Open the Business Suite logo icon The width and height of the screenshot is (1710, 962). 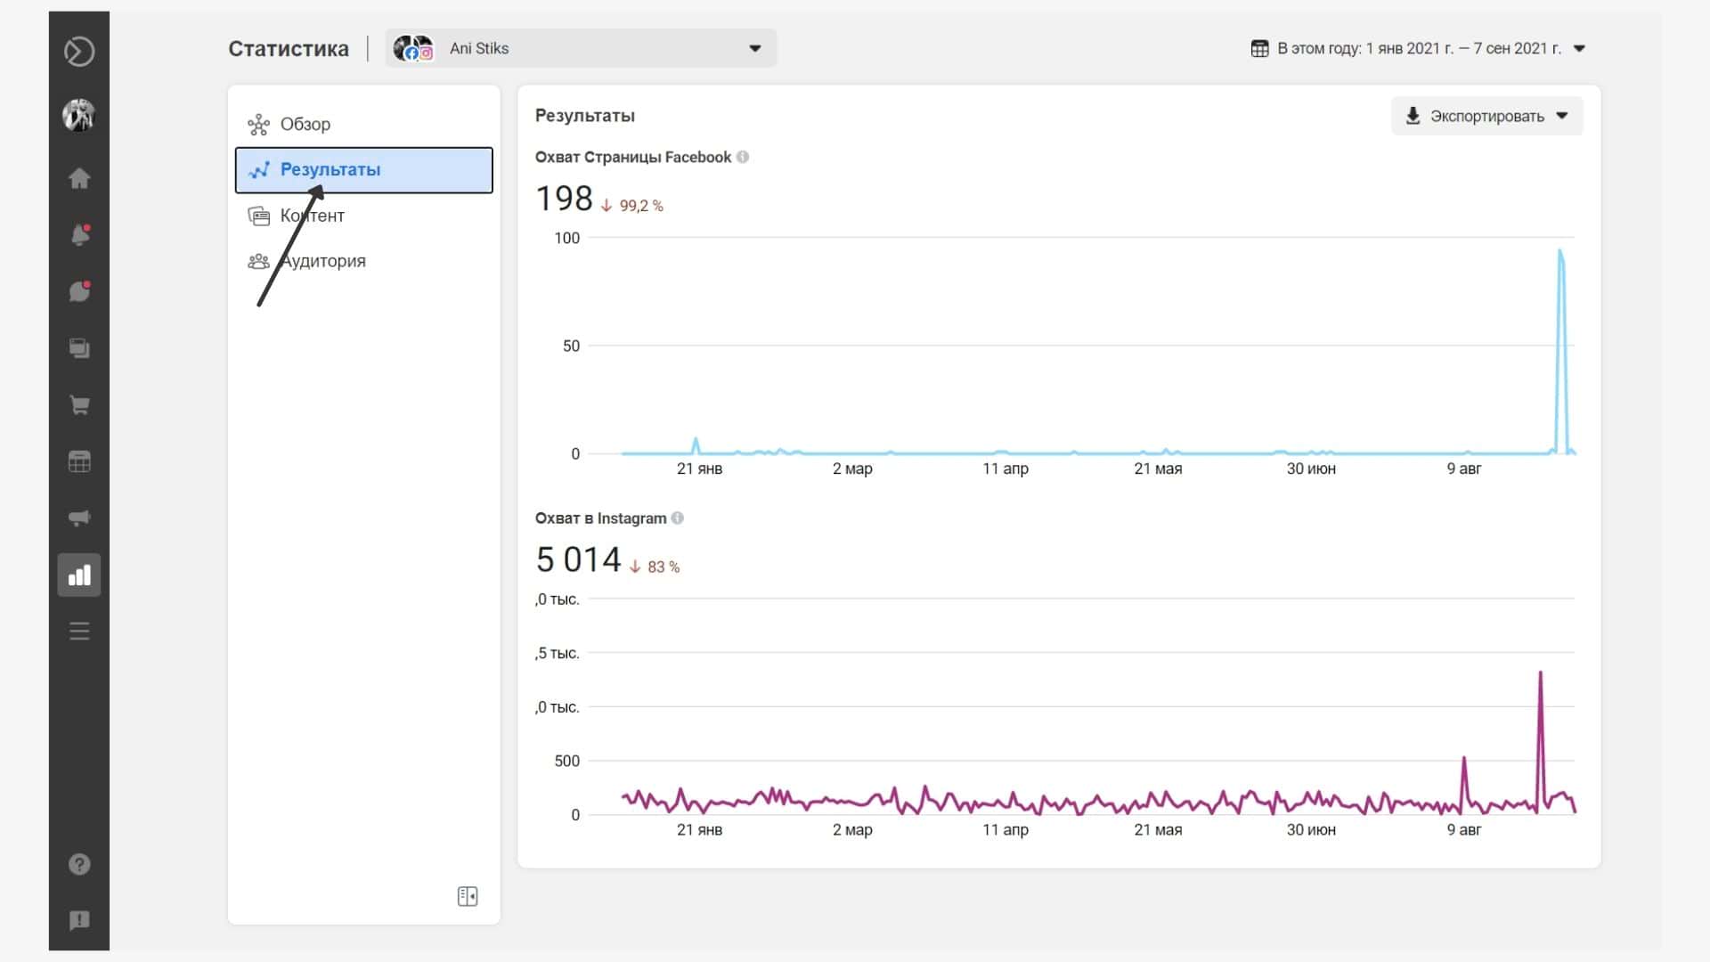[79, 52]
